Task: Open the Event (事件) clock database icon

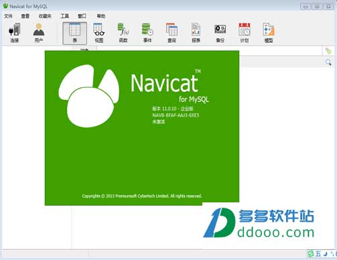Action: tap(147, 33)
